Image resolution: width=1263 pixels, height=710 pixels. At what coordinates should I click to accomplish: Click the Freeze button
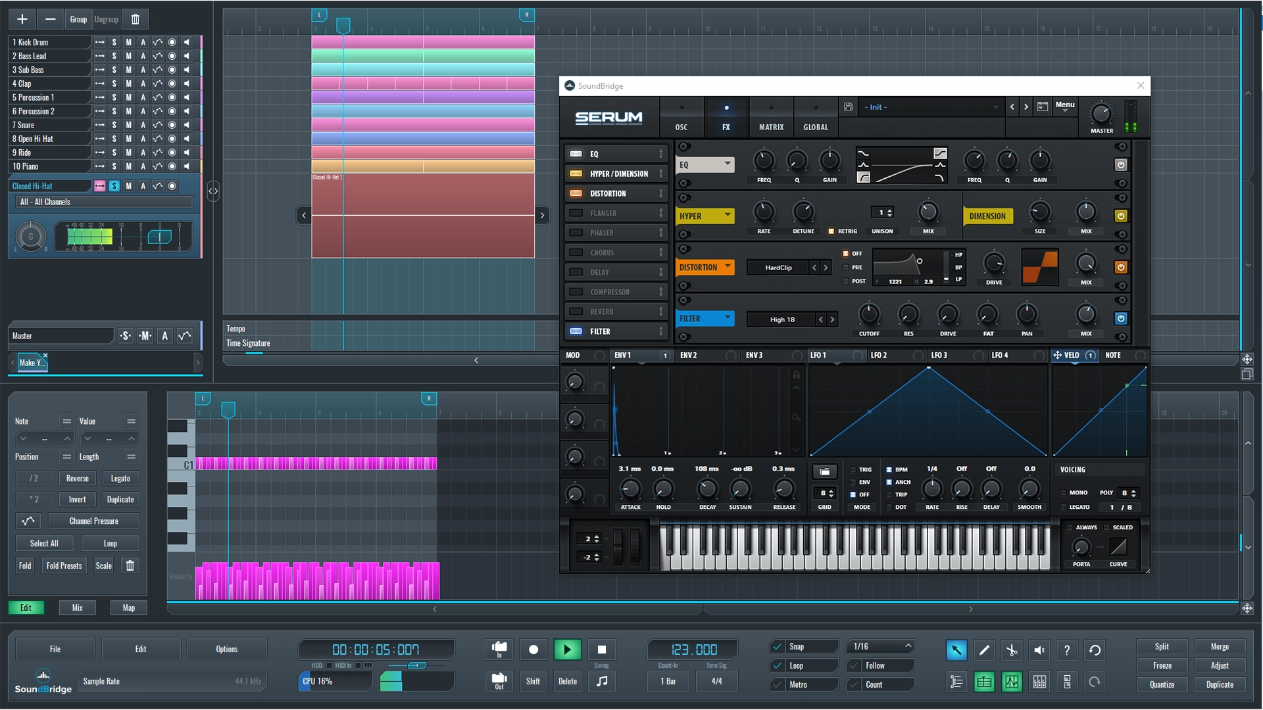coord(1162,665)
